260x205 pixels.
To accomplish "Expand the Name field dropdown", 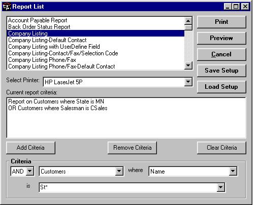I will (x=233, y=171).
